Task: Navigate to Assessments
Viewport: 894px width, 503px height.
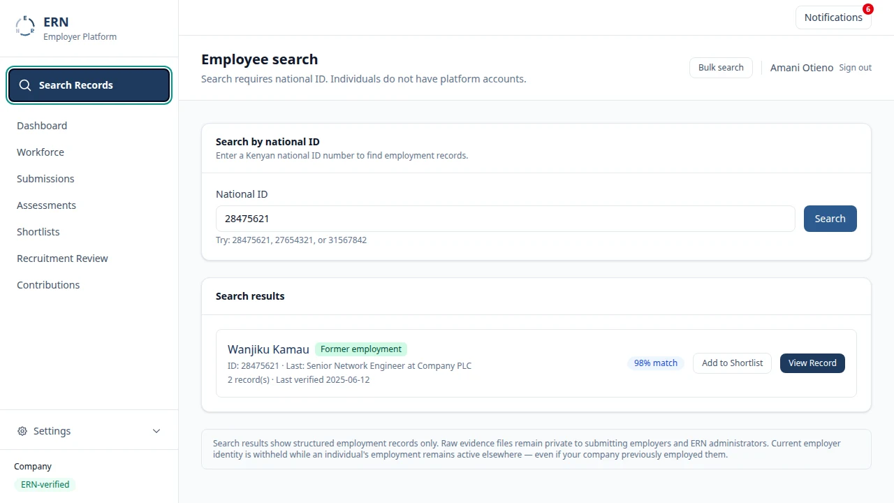Action: [46, 205]
